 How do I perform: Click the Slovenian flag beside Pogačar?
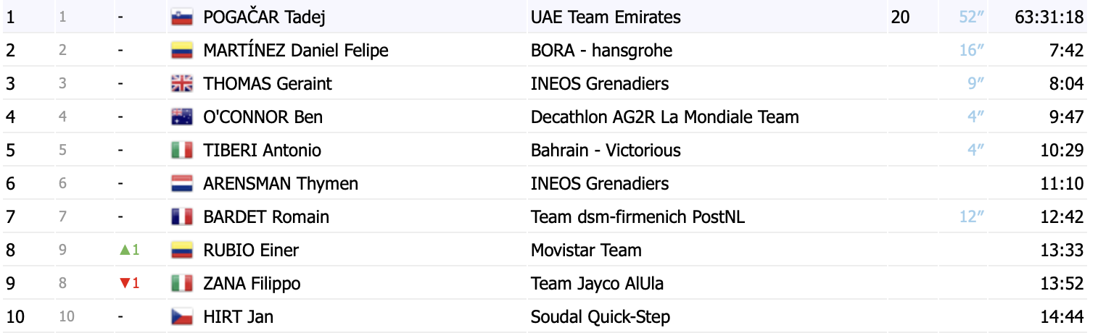tap(181, 17)
